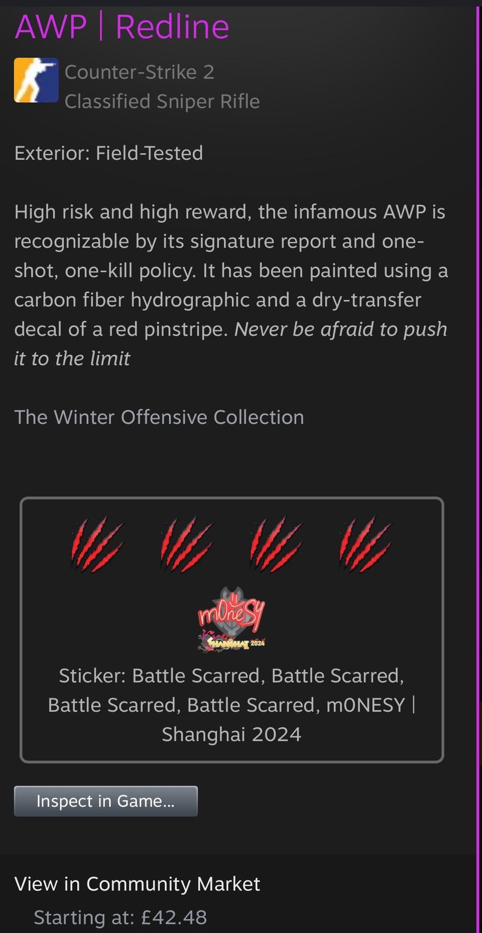The image size is (482, 933).
Task: Click the Classified Sniper Rifle label
Action: coord(162,101)
